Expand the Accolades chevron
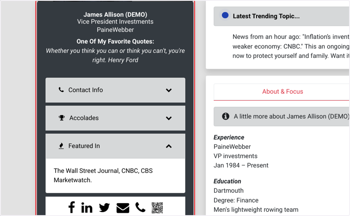Viewport: 350px width, 216px height. tap(169, 118)
